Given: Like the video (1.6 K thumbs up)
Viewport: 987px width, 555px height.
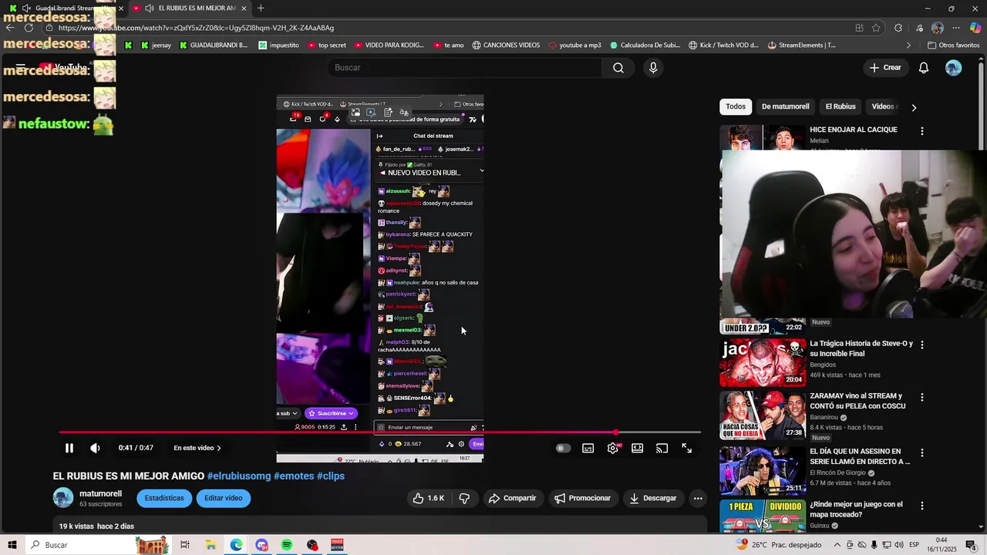Looking at the screenshot, I should point(429,498).
